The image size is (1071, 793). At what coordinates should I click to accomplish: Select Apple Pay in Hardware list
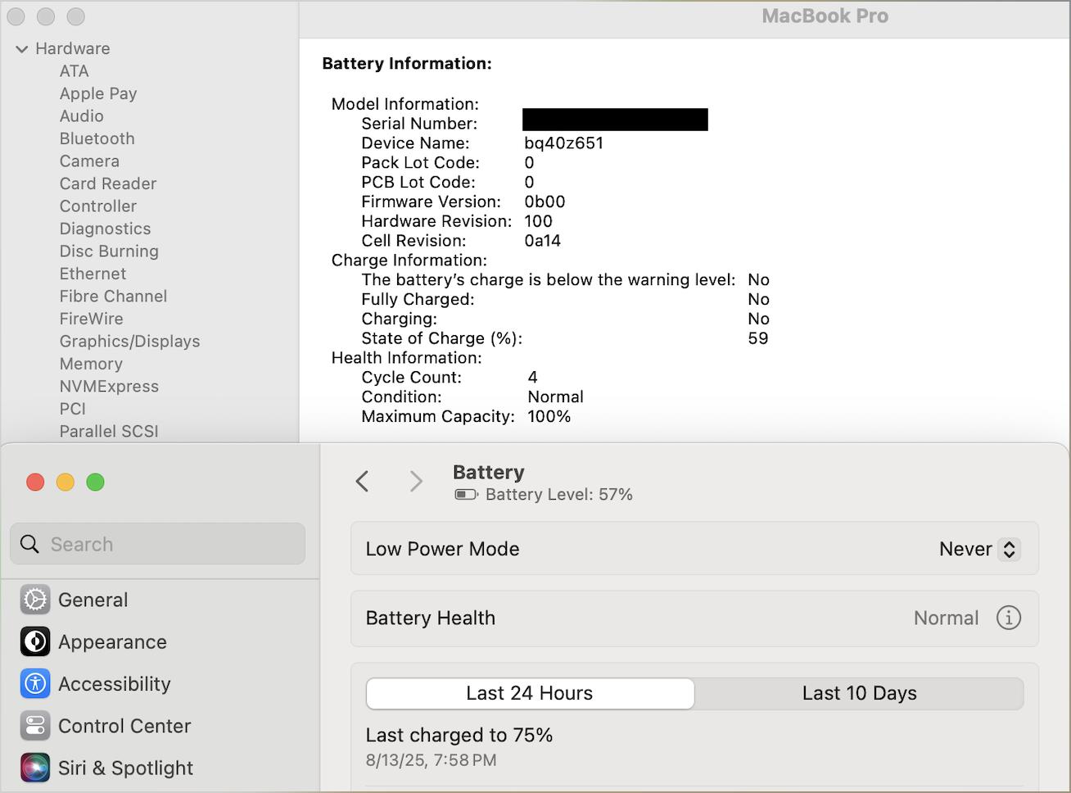(98, 93)
